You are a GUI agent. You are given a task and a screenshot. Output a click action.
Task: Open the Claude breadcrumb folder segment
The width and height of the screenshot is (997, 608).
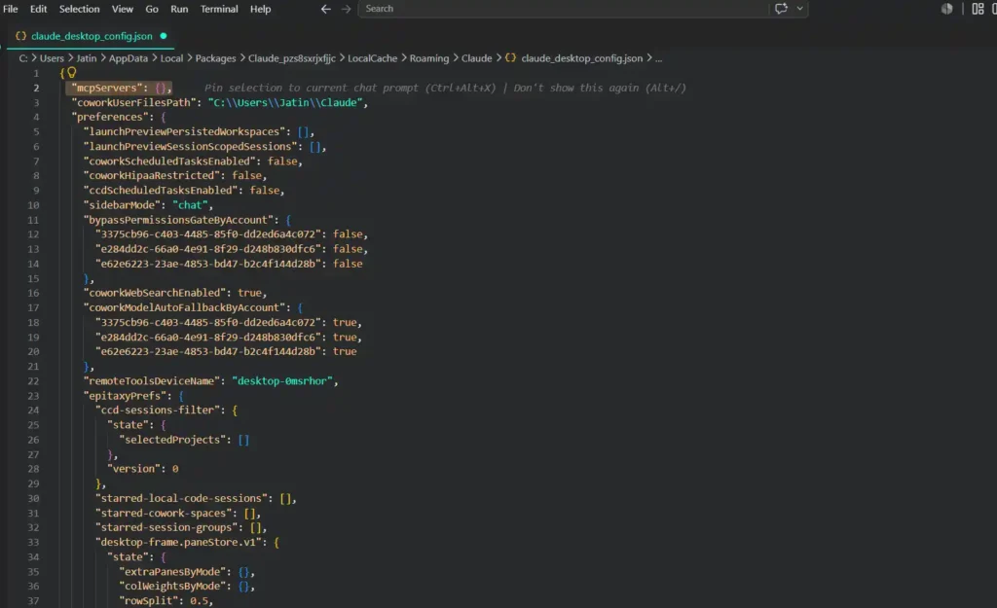click(477, 58)
